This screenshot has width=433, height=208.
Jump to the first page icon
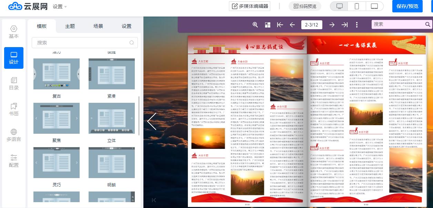click(x=280, y=25)
